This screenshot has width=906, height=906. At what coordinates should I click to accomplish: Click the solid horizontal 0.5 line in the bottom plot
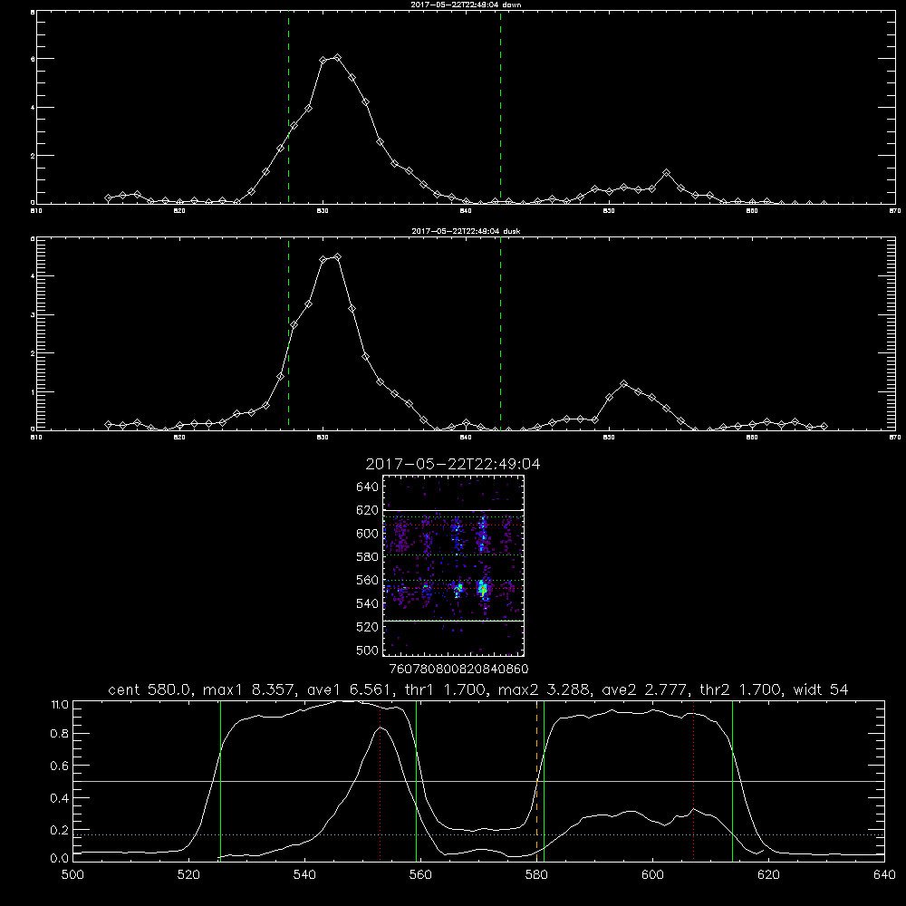click(479, 781)
